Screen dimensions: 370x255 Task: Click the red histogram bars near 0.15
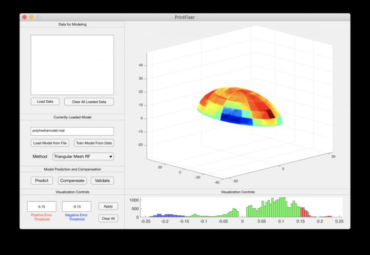tap(305, 212)
